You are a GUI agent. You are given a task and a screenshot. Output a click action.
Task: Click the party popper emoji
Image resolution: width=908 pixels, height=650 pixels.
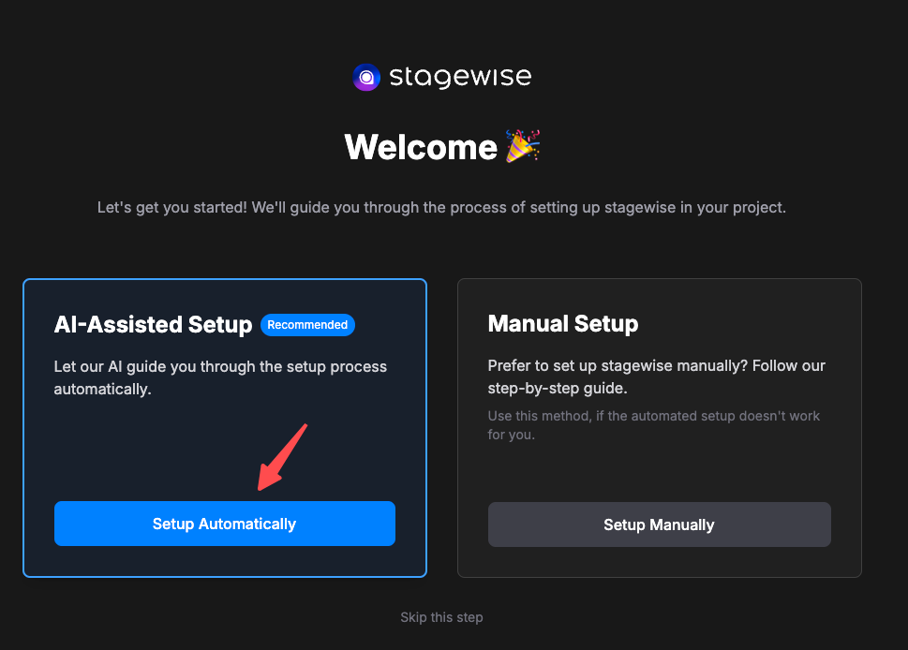click(523, 147)
